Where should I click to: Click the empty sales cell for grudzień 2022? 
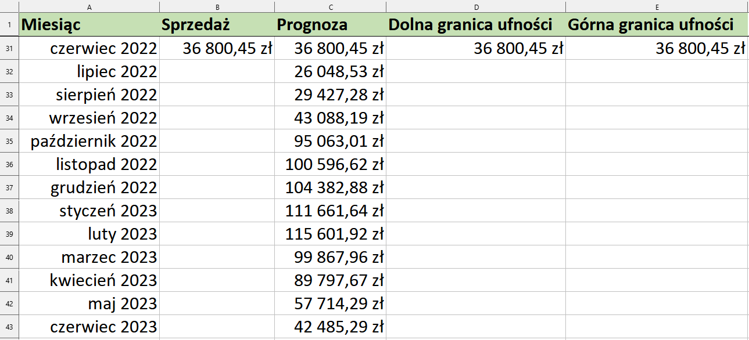coord(217,187)
